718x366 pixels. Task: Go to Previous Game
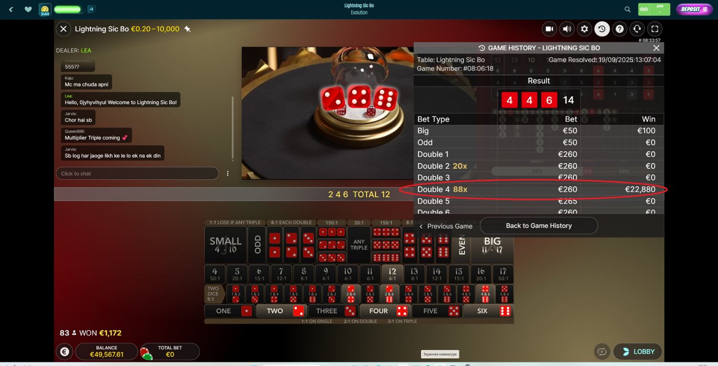point(446,226)
